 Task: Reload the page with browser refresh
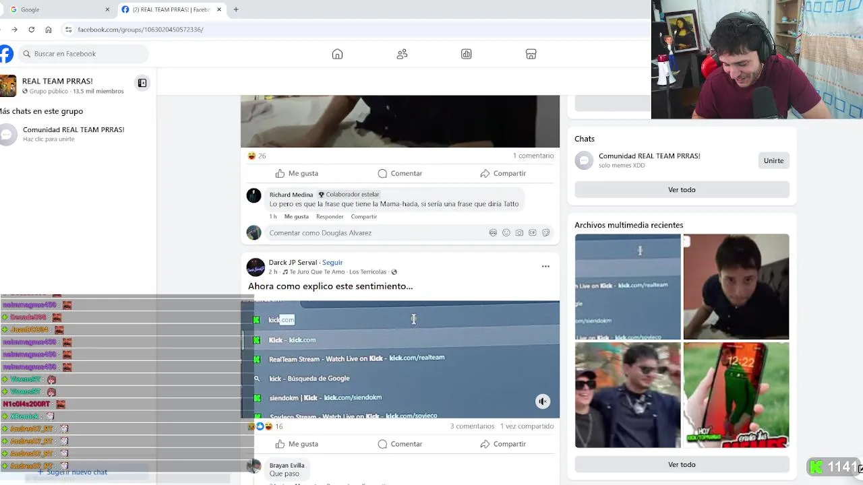point(31,30)
